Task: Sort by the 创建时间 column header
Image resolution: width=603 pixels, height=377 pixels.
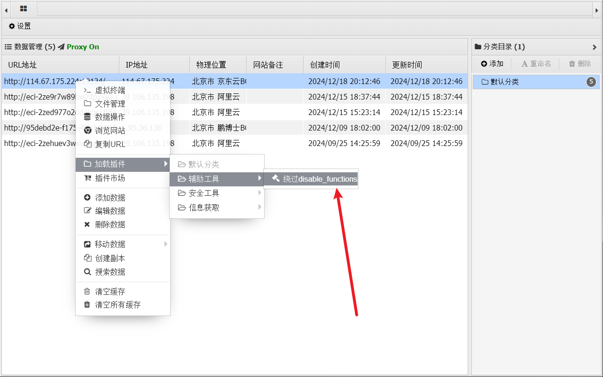Action: (344, 65)
